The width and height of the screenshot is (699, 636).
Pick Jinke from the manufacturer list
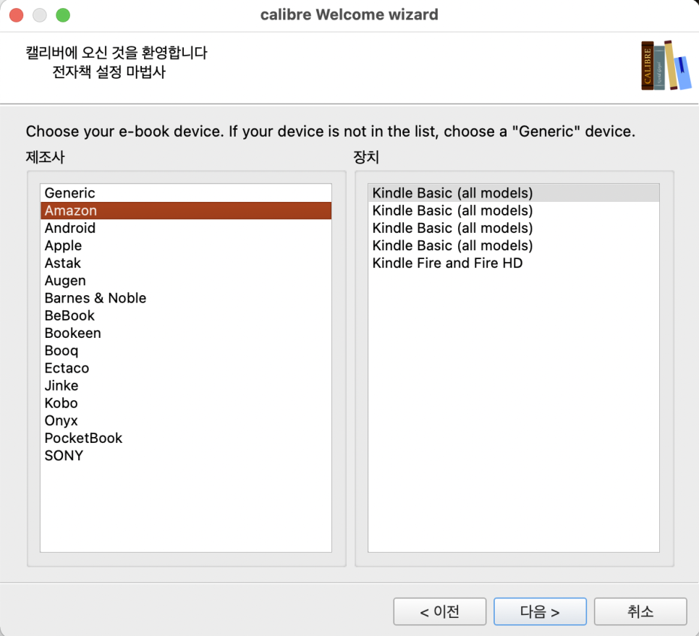(186, 386)
